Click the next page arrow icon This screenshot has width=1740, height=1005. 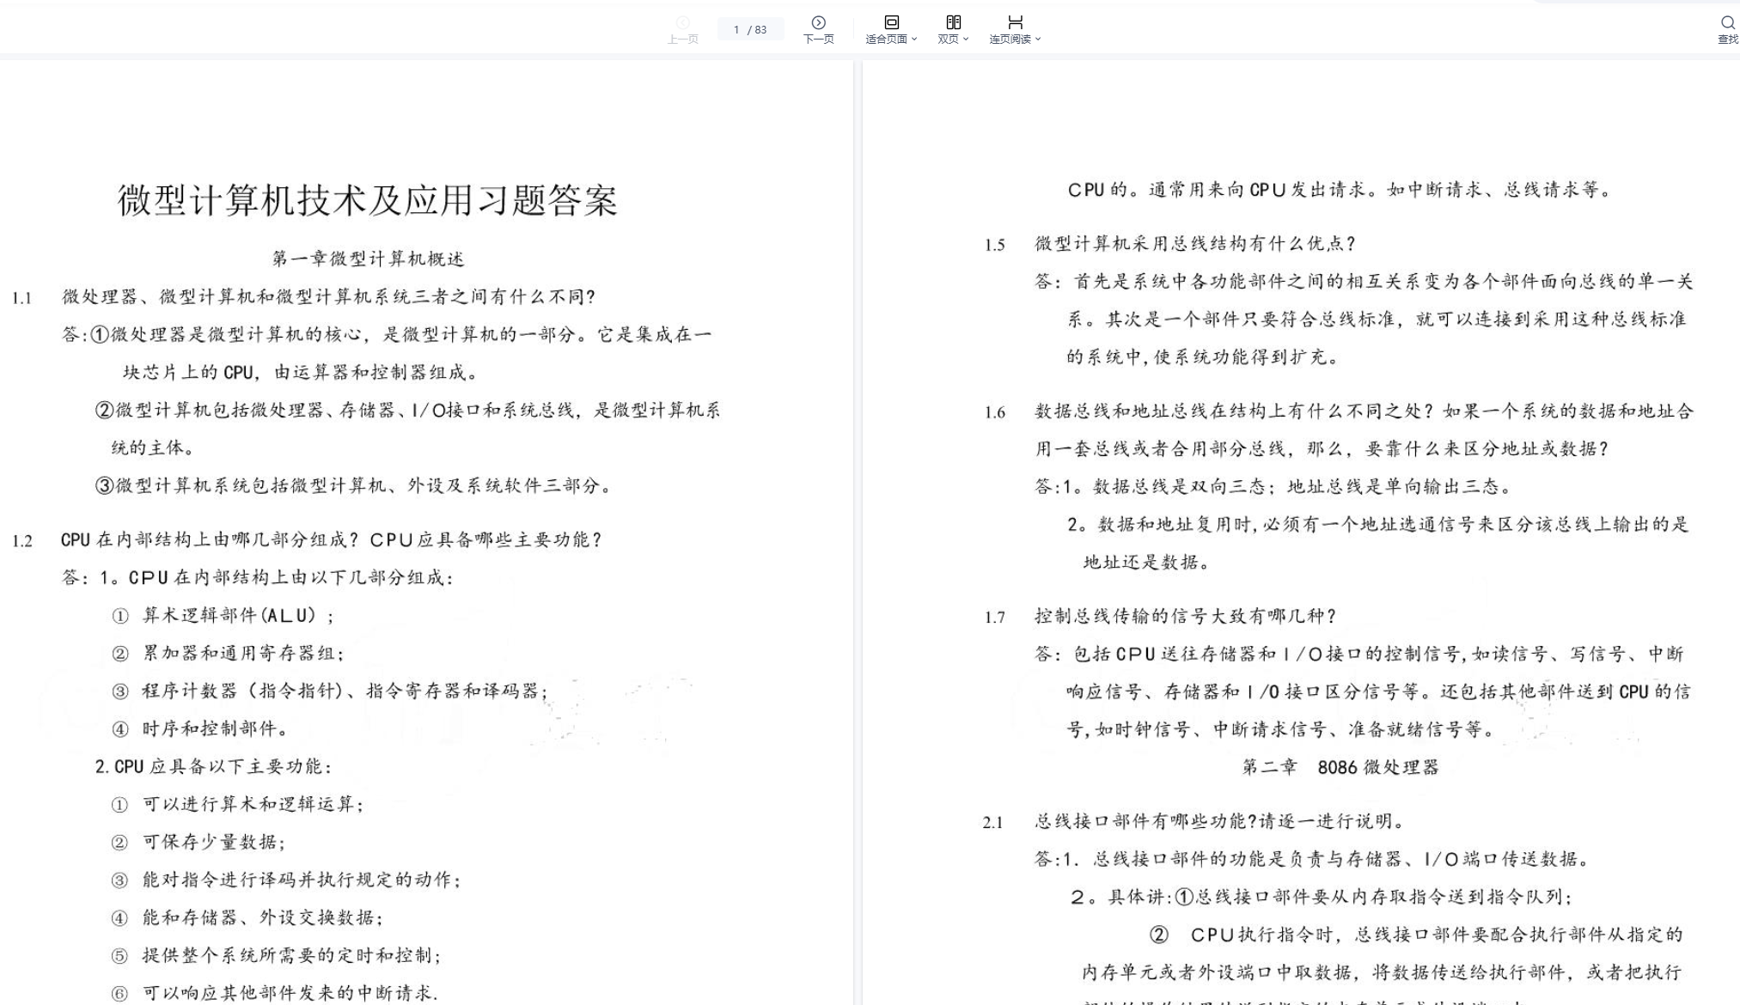click(818, 22)
